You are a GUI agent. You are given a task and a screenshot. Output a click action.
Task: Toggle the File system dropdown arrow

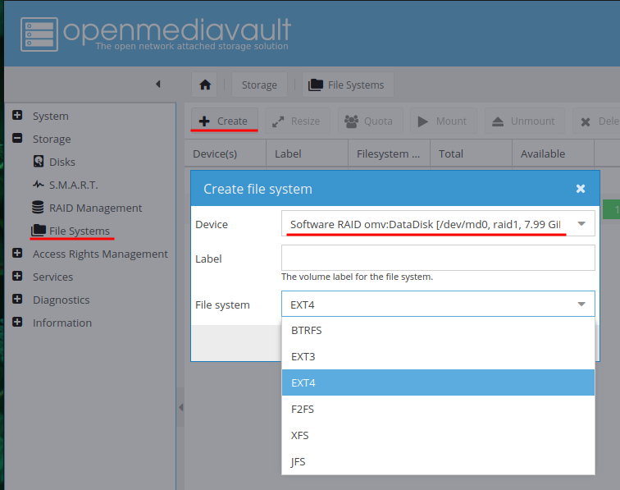coord(581,304)
